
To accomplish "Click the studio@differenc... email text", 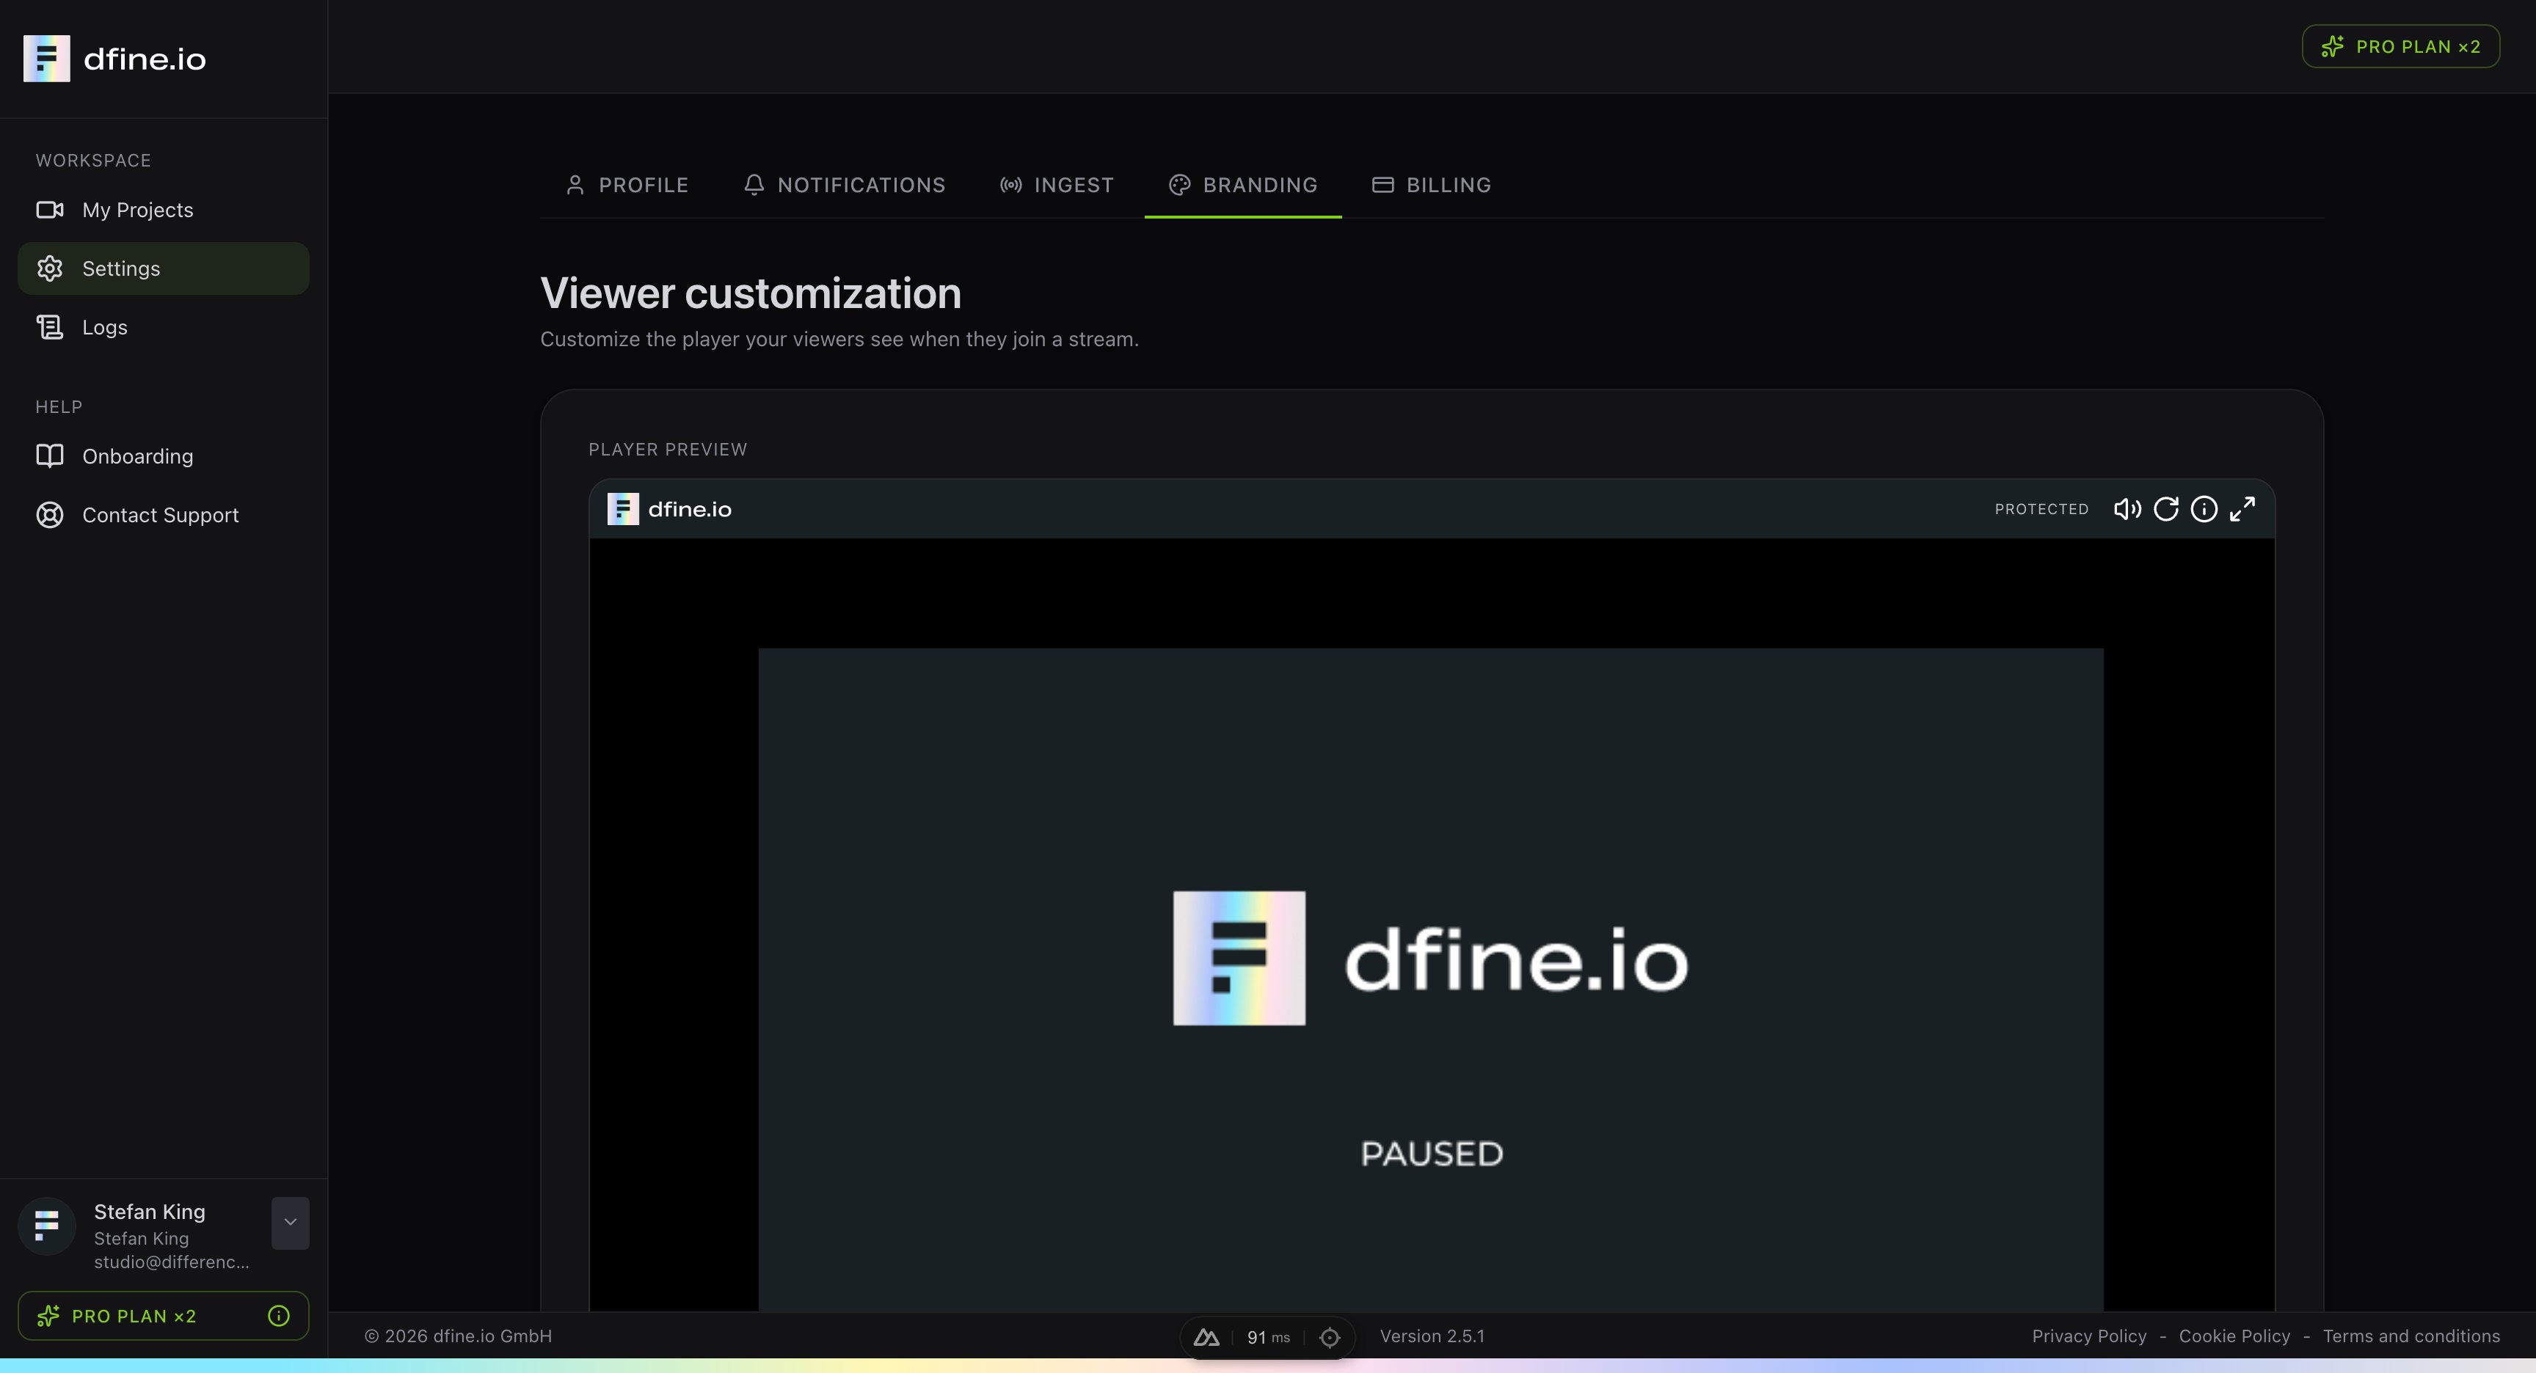I will tap(171, 1262).
